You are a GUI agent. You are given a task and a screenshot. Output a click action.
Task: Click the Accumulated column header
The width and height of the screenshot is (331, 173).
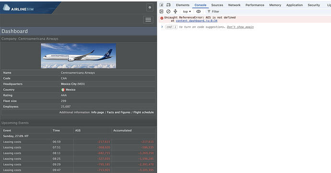122,130
